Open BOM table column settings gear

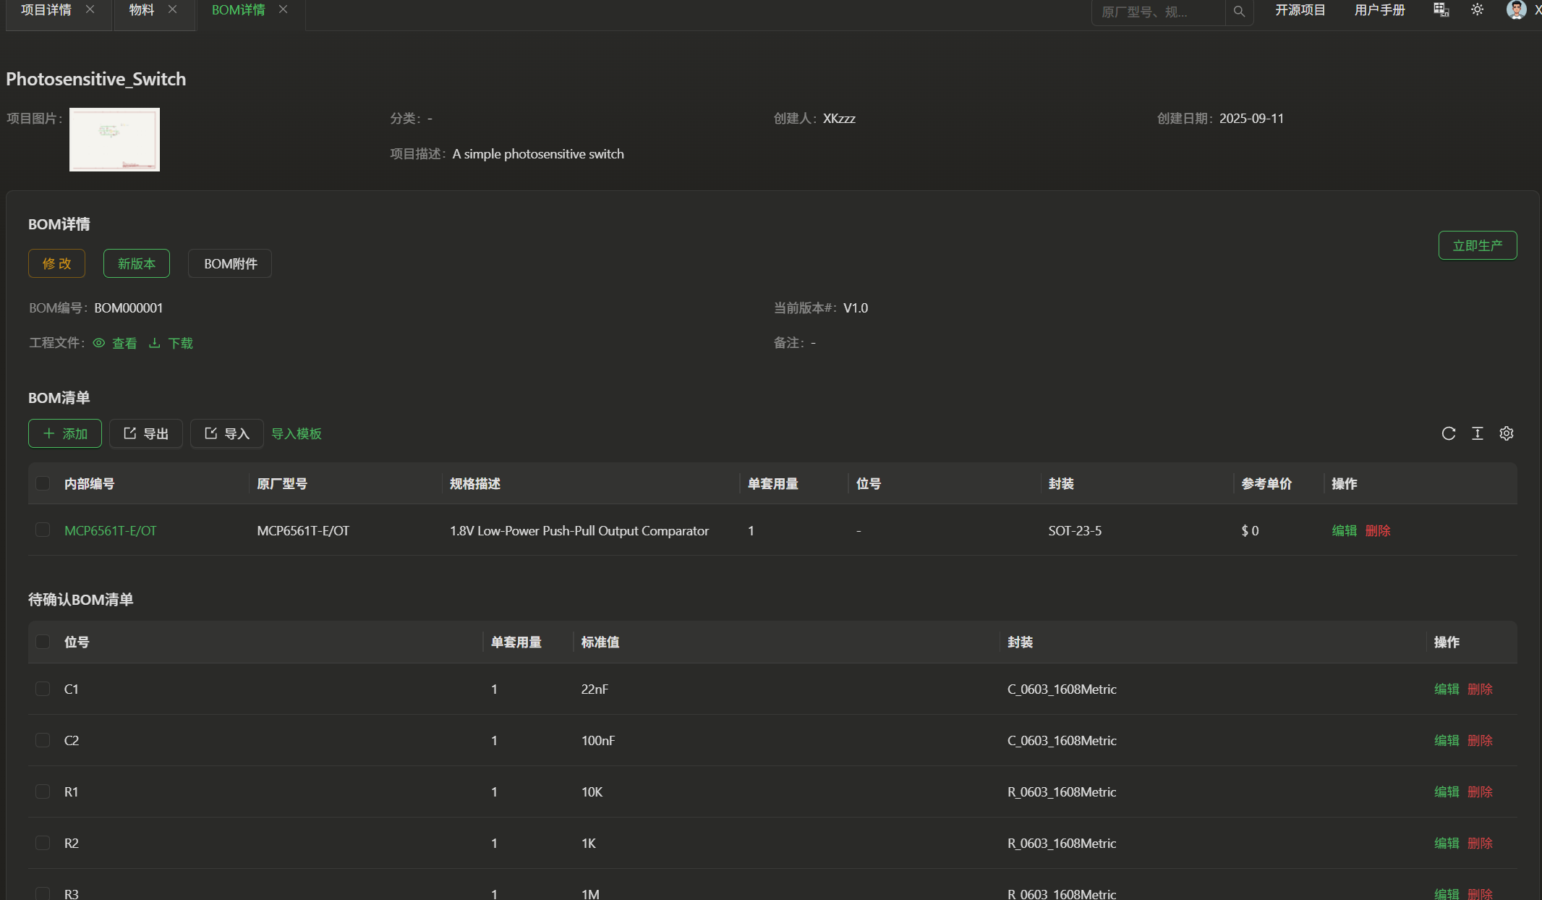(x=1506, y=433)
